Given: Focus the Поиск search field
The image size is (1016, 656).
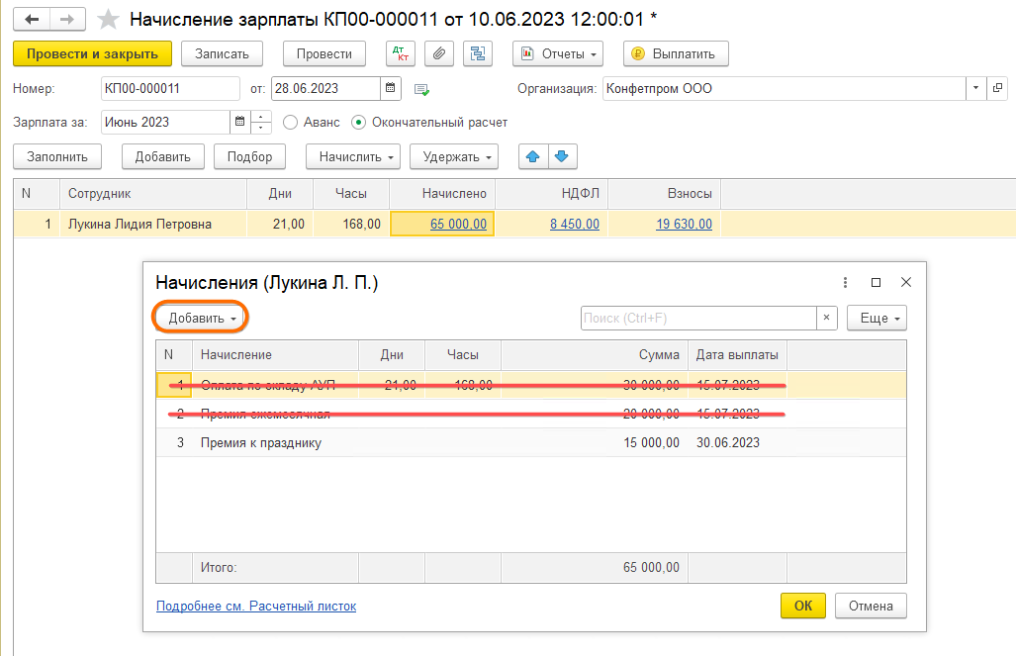Looking at the screenshot, I should [696, 318].
